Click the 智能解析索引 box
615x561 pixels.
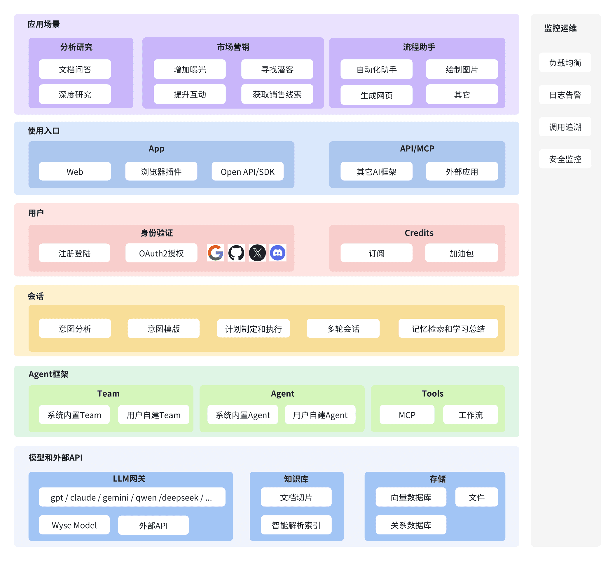click(296, 525)
